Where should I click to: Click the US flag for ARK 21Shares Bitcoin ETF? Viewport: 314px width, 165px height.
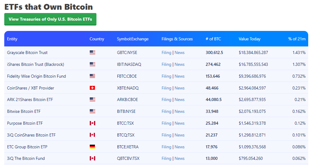pyautogui.click(x=92, y=99)
